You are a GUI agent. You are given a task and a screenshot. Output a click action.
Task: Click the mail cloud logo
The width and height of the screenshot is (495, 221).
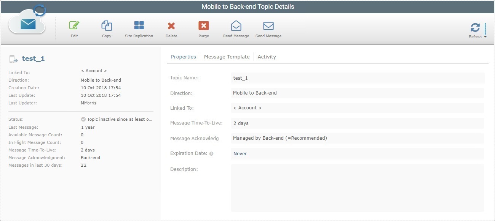(27, 24)
